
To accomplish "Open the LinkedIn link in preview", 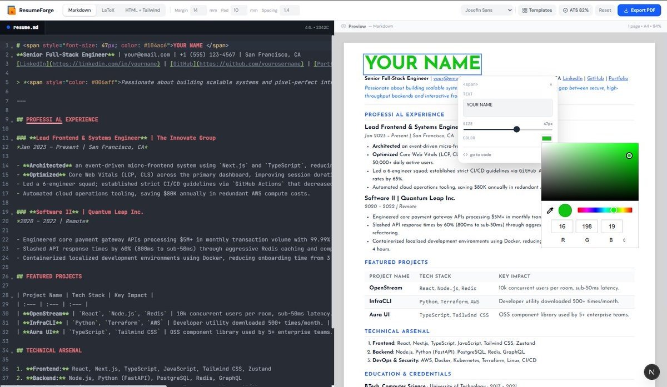I will (573, 78).
